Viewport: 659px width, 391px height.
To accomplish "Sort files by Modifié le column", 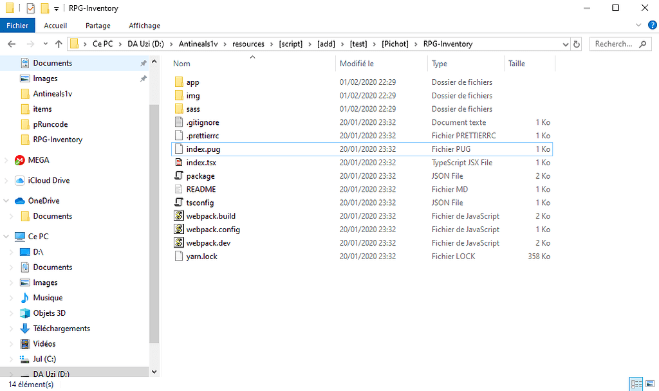I will pyautogui.click(x=357, y=64).
